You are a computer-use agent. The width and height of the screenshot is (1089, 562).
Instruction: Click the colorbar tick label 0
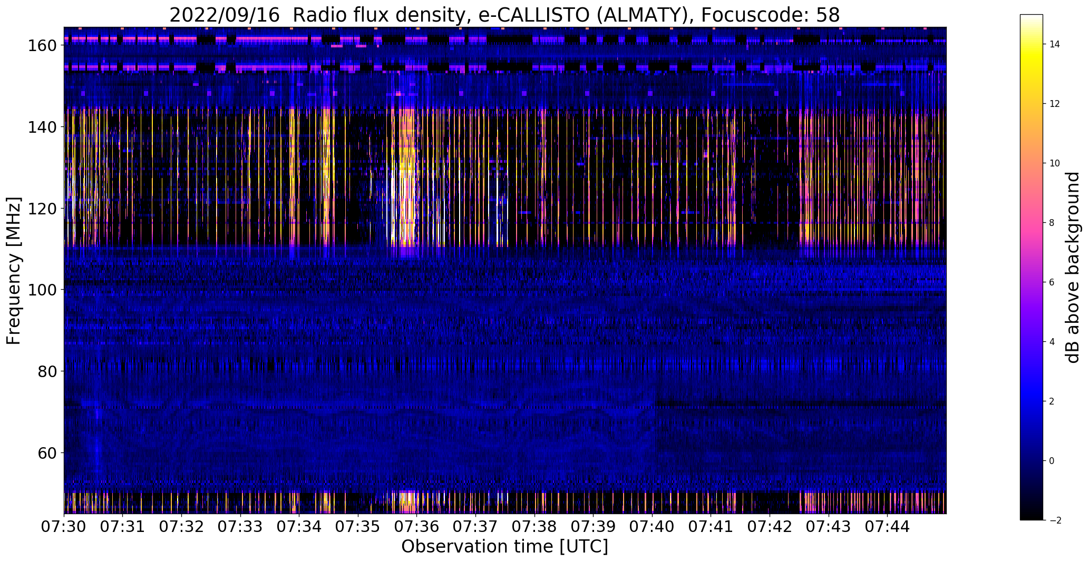point(1052,461)
